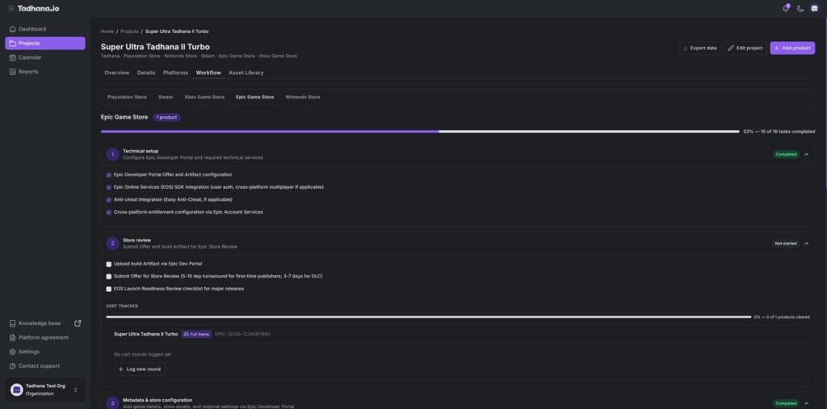Go to Projects breadcrumb link
827x409 pixels.
click(x=129, y=31)
